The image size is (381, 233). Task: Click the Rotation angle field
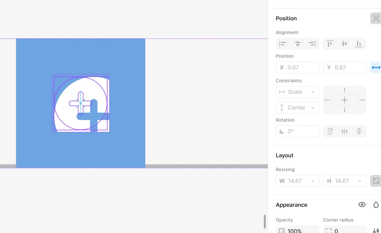point(298,131)
